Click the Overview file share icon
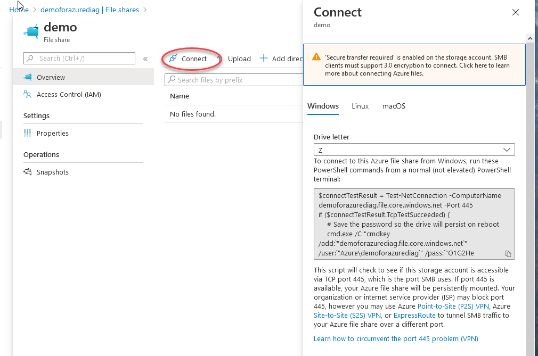This screenshot has height=356, width=538. (28, 77)
